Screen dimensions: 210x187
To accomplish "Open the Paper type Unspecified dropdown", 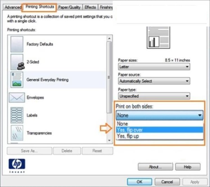I will [154, 96].
